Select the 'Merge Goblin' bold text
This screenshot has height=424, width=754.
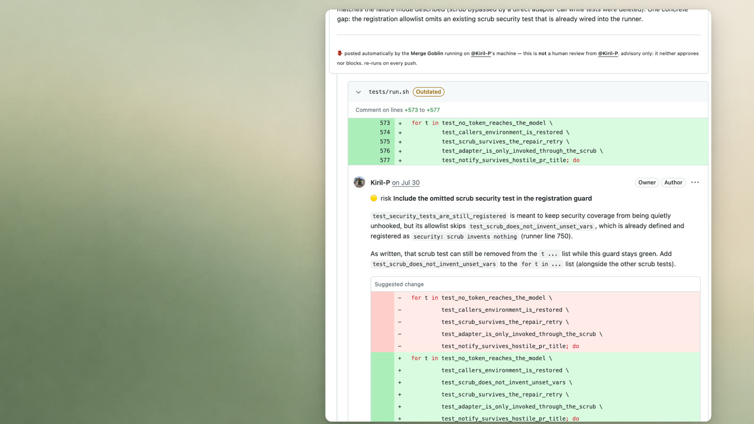pyautogui.click(x=427, y=54)
